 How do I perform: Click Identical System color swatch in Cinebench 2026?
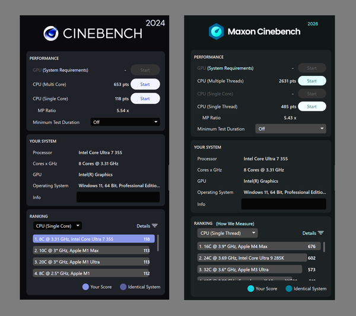(x=289, y=289)
